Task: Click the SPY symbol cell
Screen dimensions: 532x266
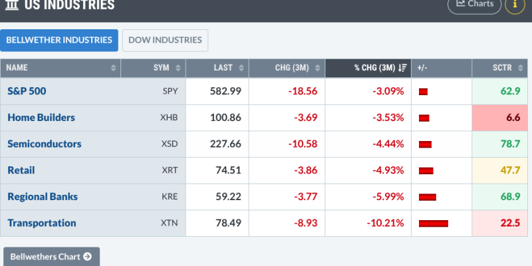Action: [x=170, y=91]
